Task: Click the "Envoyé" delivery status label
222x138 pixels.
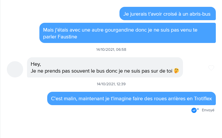Action: (208, 110)
